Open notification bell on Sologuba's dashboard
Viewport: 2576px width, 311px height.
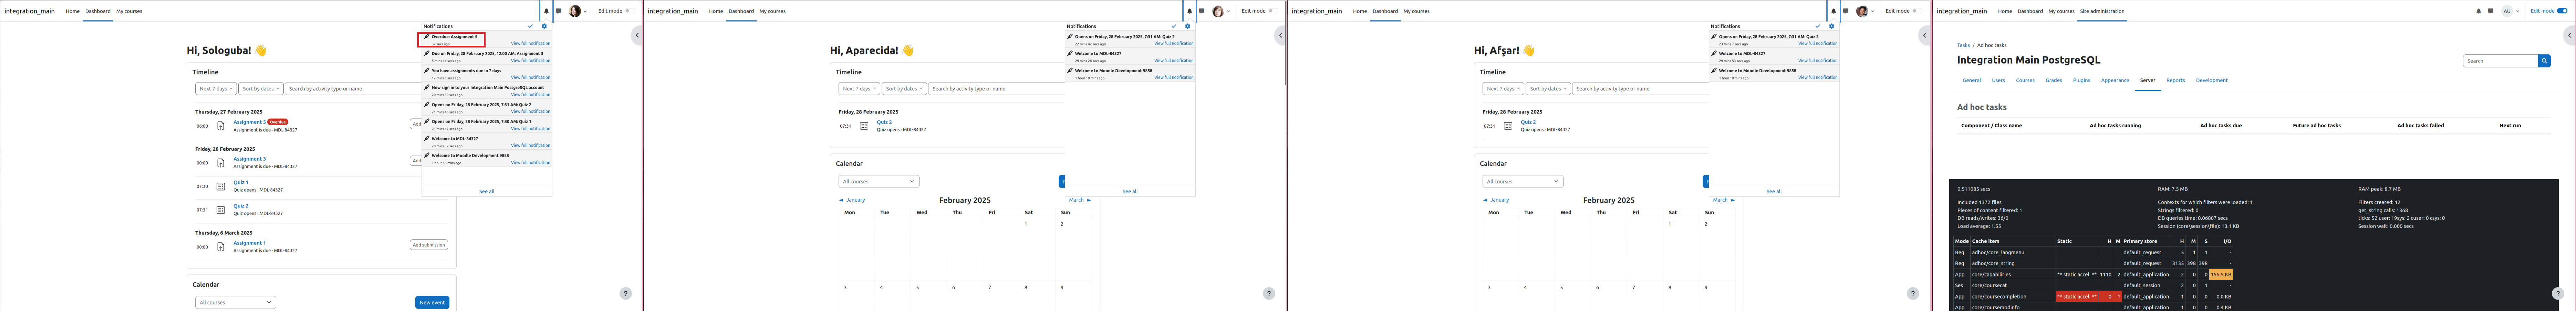click(546, 11)
